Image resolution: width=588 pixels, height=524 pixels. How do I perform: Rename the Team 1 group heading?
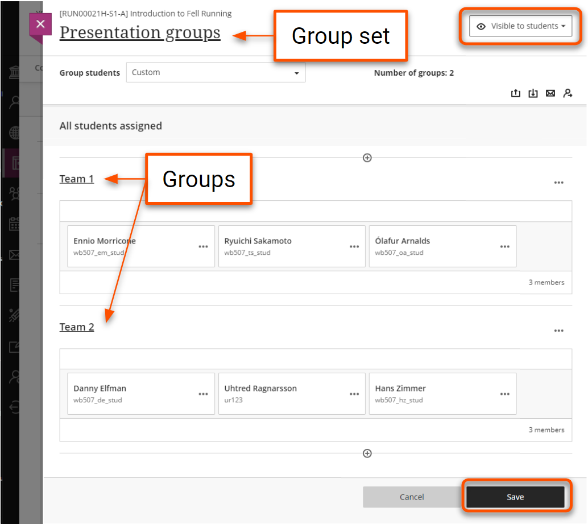(x=77, y=179)
